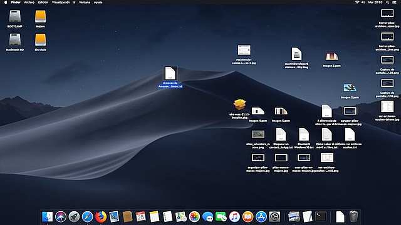Launch Firefox from the Dock
Screen dimensions: 401x225
tap(101, 217)
